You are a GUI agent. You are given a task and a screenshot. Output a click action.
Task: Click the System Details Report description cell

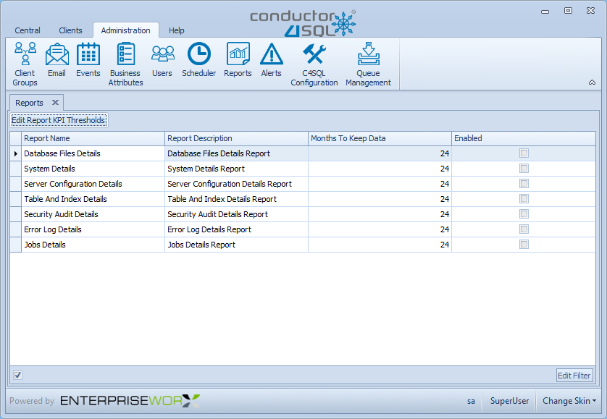tap(237, 169)
